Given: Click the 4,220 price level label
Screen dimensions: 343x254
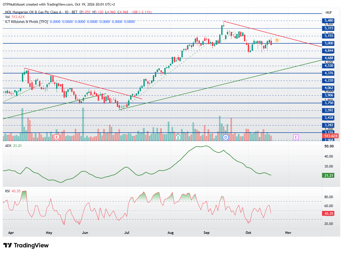Looking at the screenshot, I should pos(329,81).
